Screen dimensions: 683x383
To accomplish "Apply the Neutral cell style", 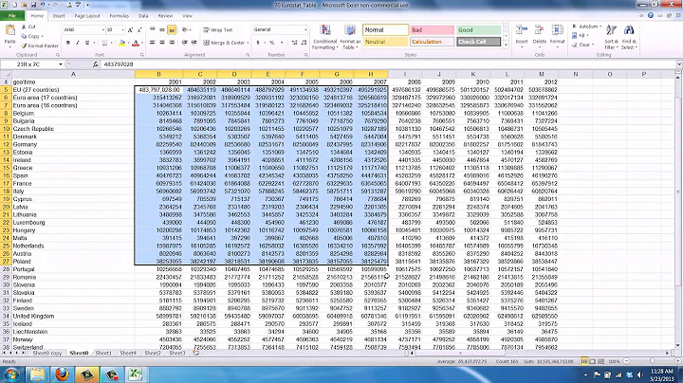I will pyautogui.click(x=385, y=42).
